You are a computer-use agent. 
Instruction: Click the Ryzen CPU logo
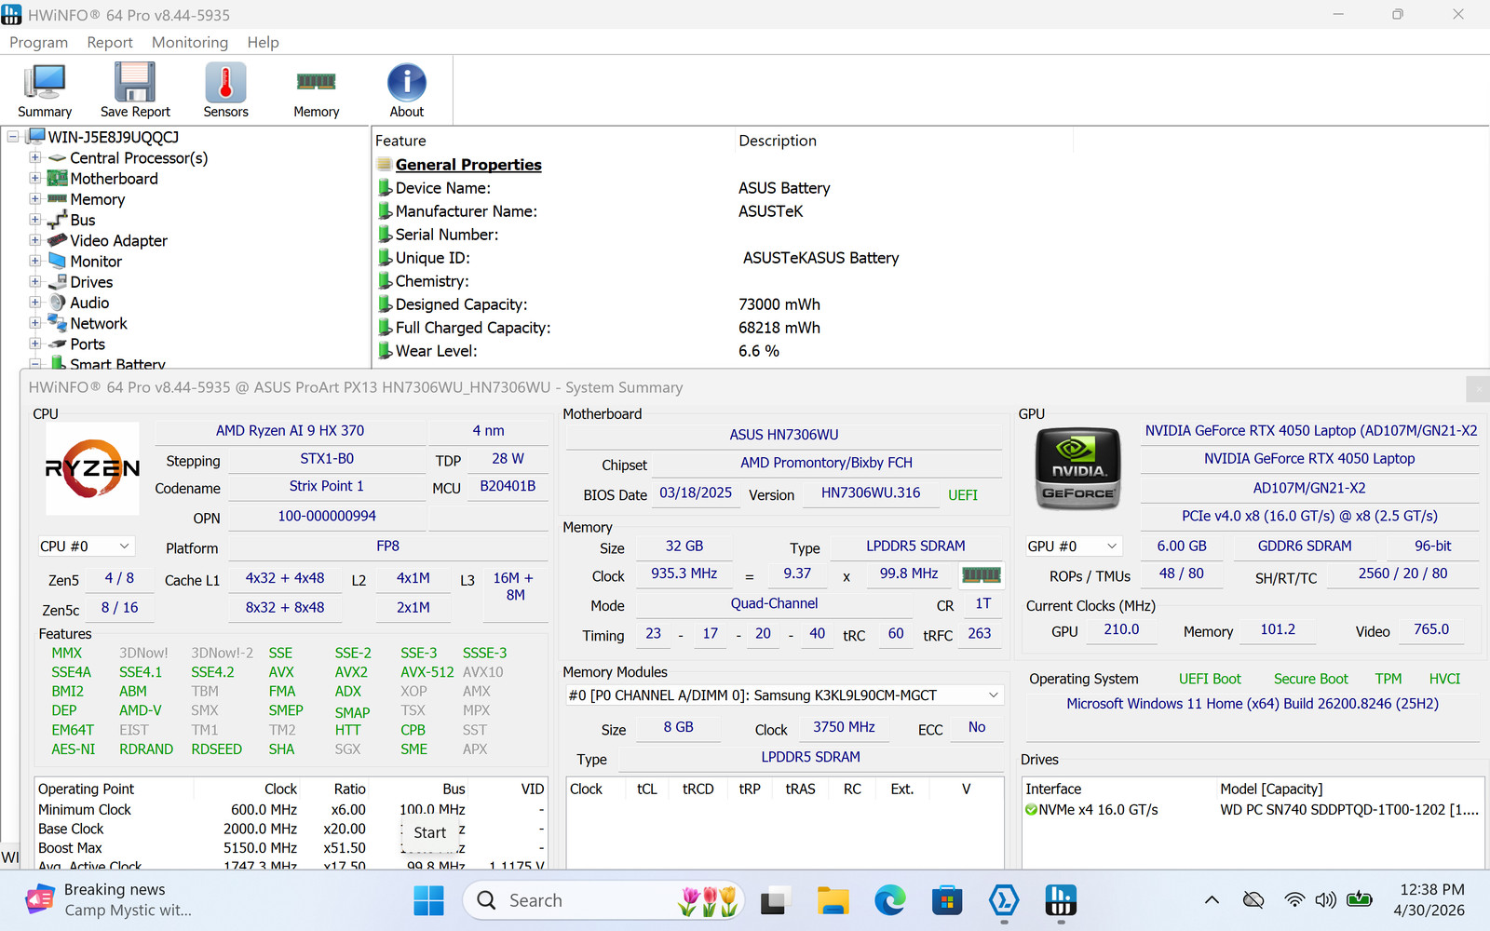click(92, 468)
